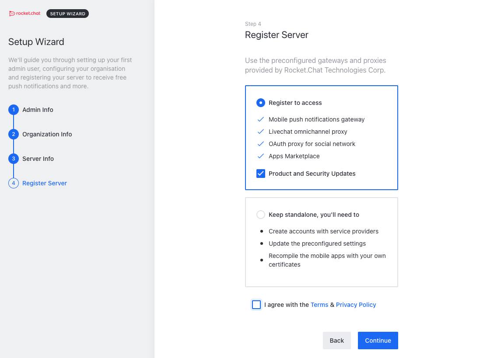Open the Admin Info step label
Screen dimensions: 487x358
38,110
